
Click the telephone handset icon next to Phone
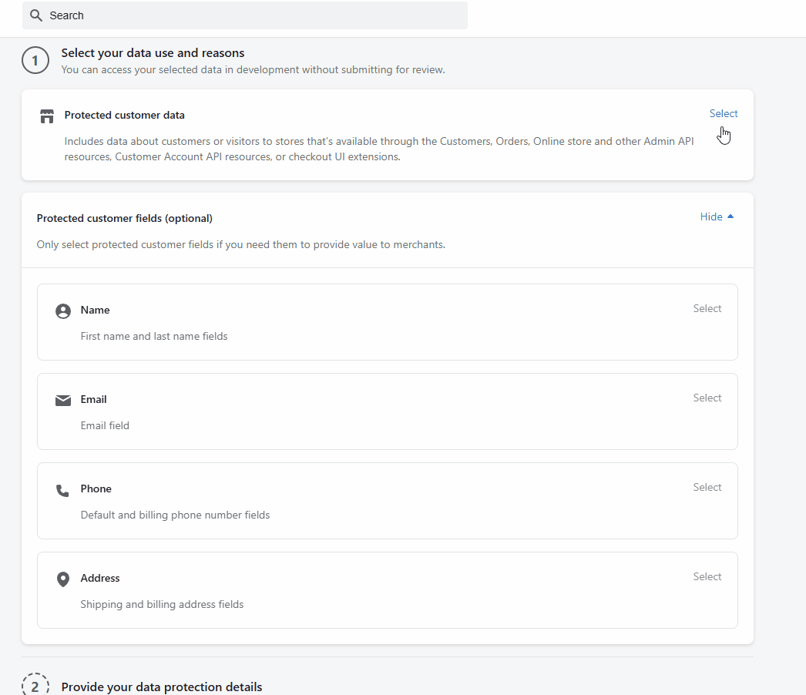click(x=63, y=491)
